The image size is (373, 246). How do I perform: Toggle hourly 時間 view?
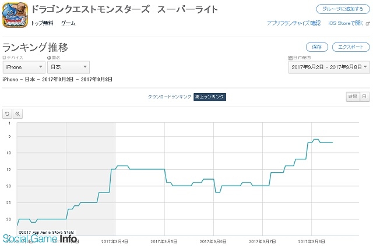click(353, 97)
